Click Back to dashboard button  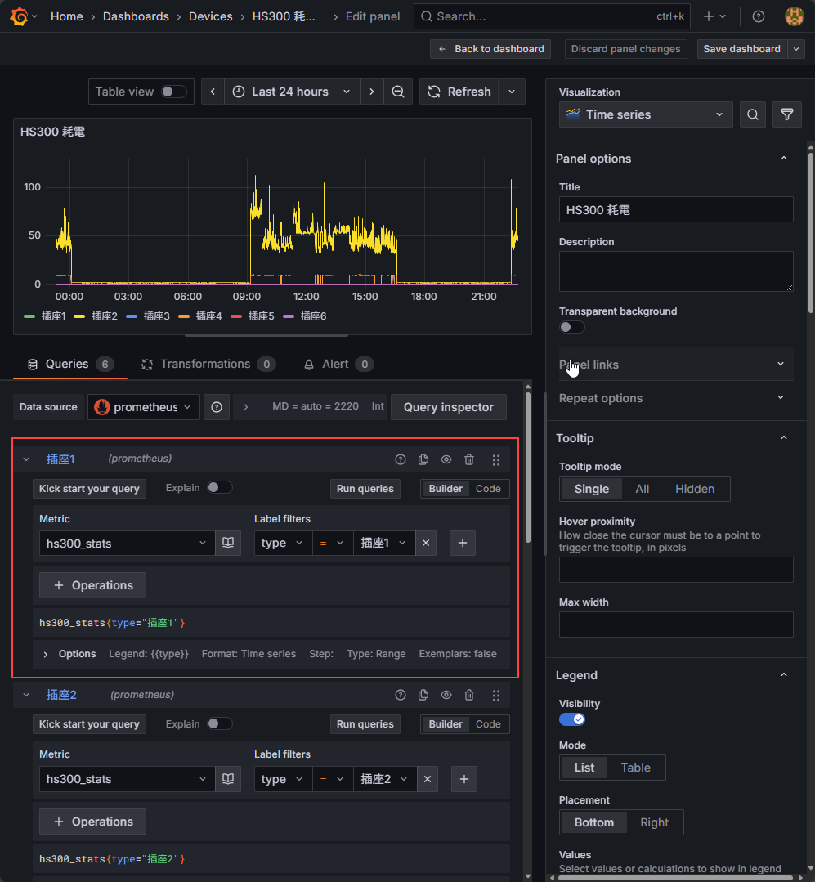pyautogui.click(x=490, y=49)
